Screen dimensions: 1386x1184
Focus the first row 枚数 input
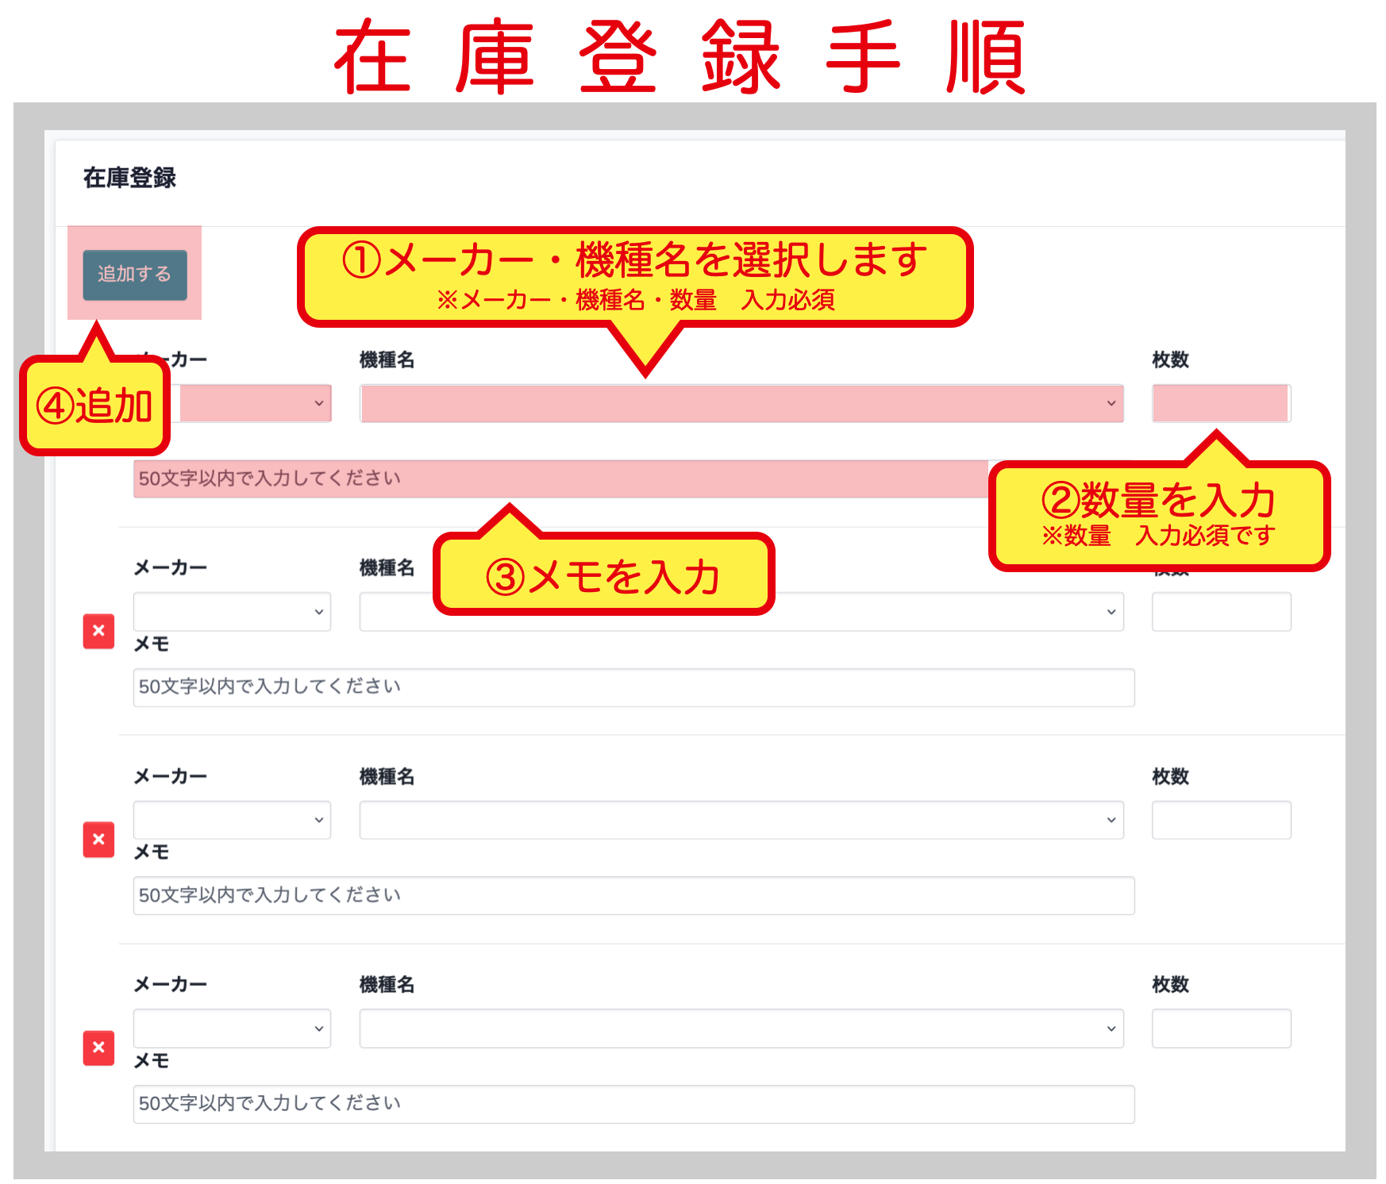[1221, 403]
